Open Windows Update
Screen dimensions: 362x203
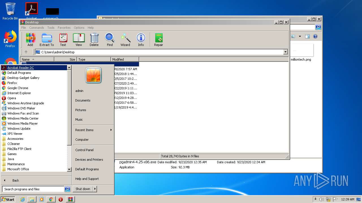[34, 129]
